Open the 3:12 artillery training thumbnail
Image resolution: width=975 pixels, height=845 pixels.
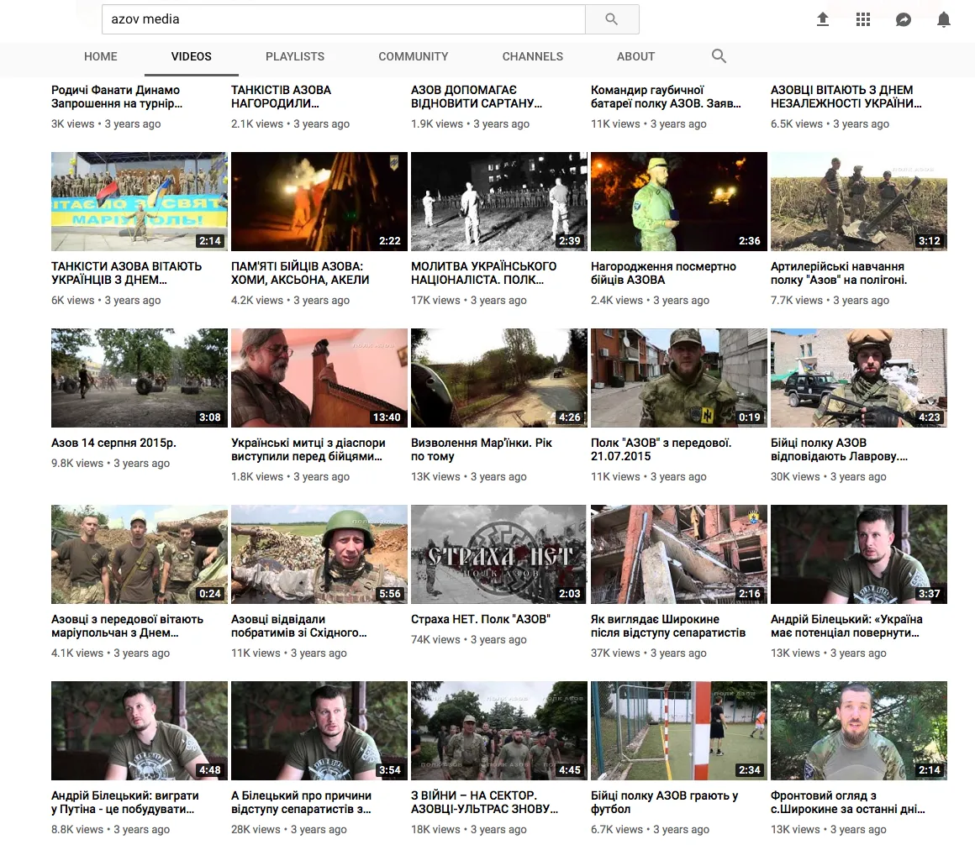click(x=859, y=202)
